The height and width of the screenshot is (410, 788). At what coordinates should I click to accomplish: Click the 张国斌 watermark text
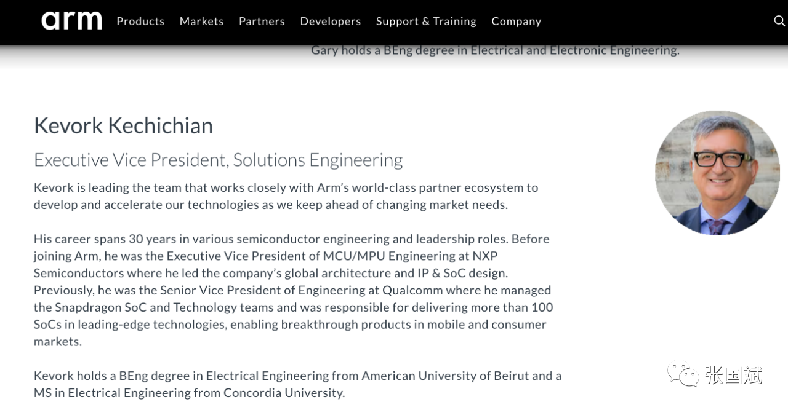[x=733, y=375]
